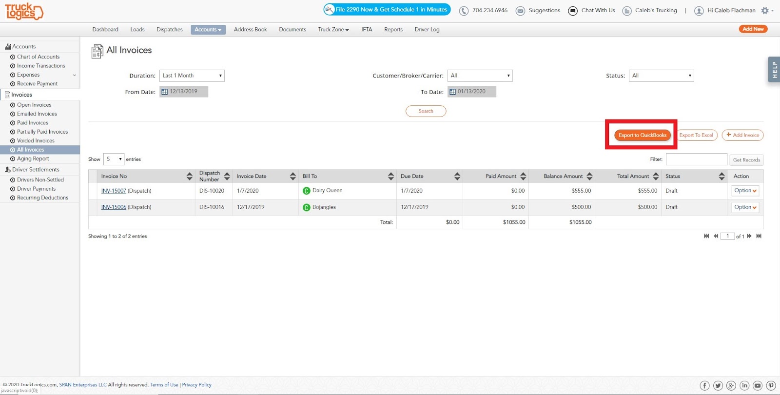
Task: Expand the Expenses sidebar submenu
Action: [x=75, y=75]
